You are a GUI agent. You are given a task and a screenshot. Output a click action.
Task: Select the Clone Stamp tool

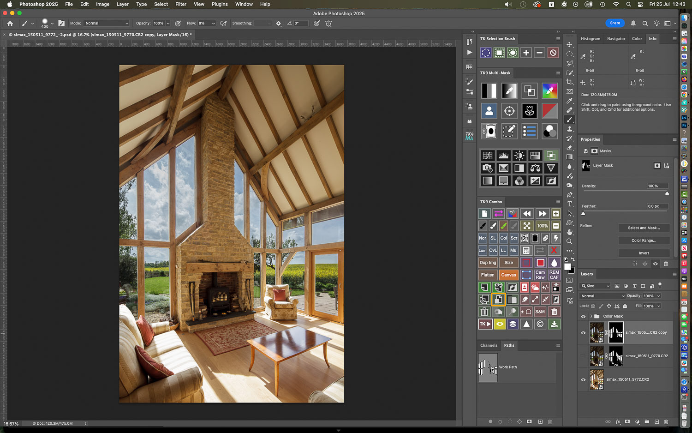coord(570,129)
